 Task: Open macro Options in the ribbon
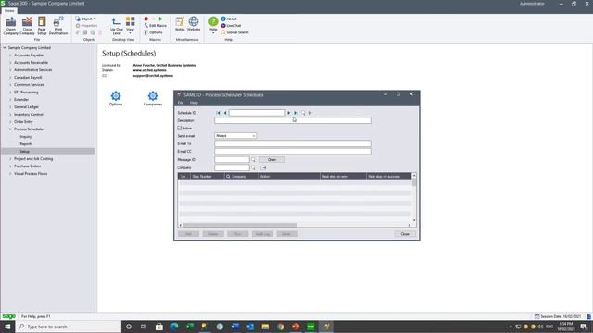coord(153,32)
